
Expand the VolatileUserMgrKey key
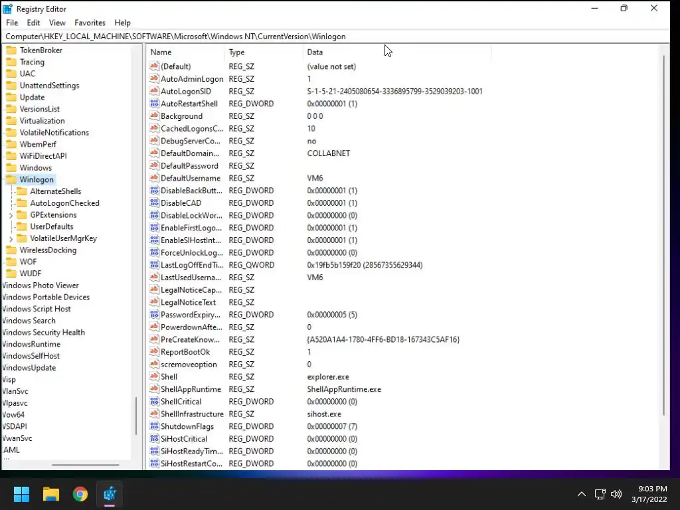coord(11,238)
